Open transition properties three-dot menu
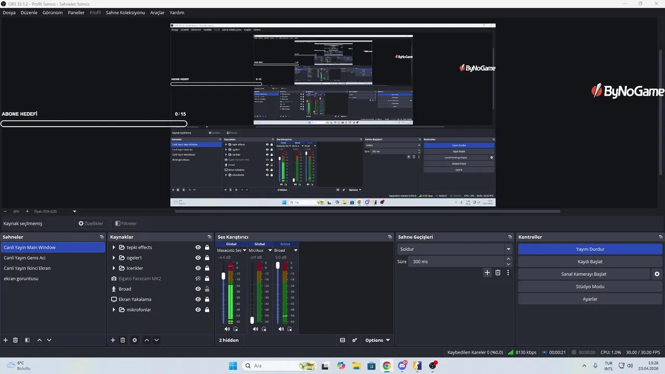Viewport: 665px width, 374px height. click(x=508, y=273)
